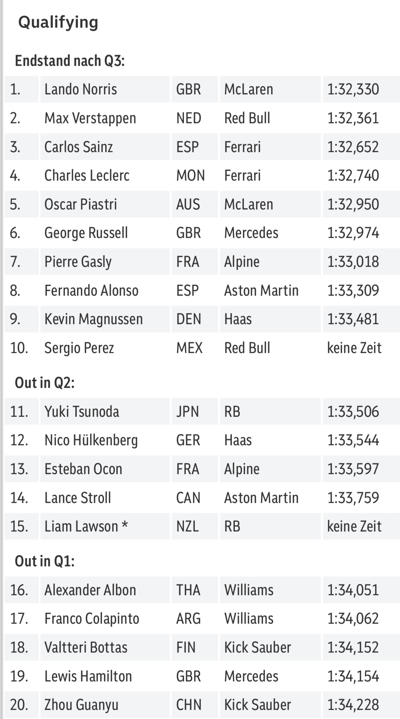Click the Qualifying heading
This screenshot has width=400, height=719.
pyautogui.click(x=58, y=22)
